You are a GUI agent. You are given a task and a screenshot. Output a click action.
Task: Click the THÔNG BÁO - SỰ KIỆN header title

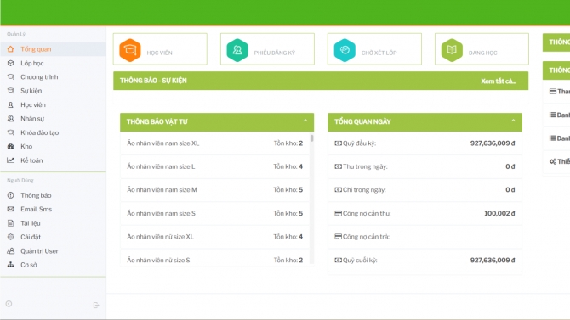(153, 81)
